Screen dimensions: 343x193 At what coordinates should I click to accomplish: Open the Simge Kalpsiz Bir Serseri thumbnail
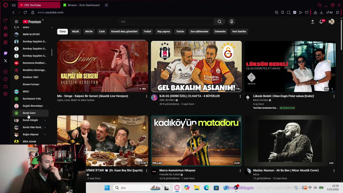pos(102,66)
